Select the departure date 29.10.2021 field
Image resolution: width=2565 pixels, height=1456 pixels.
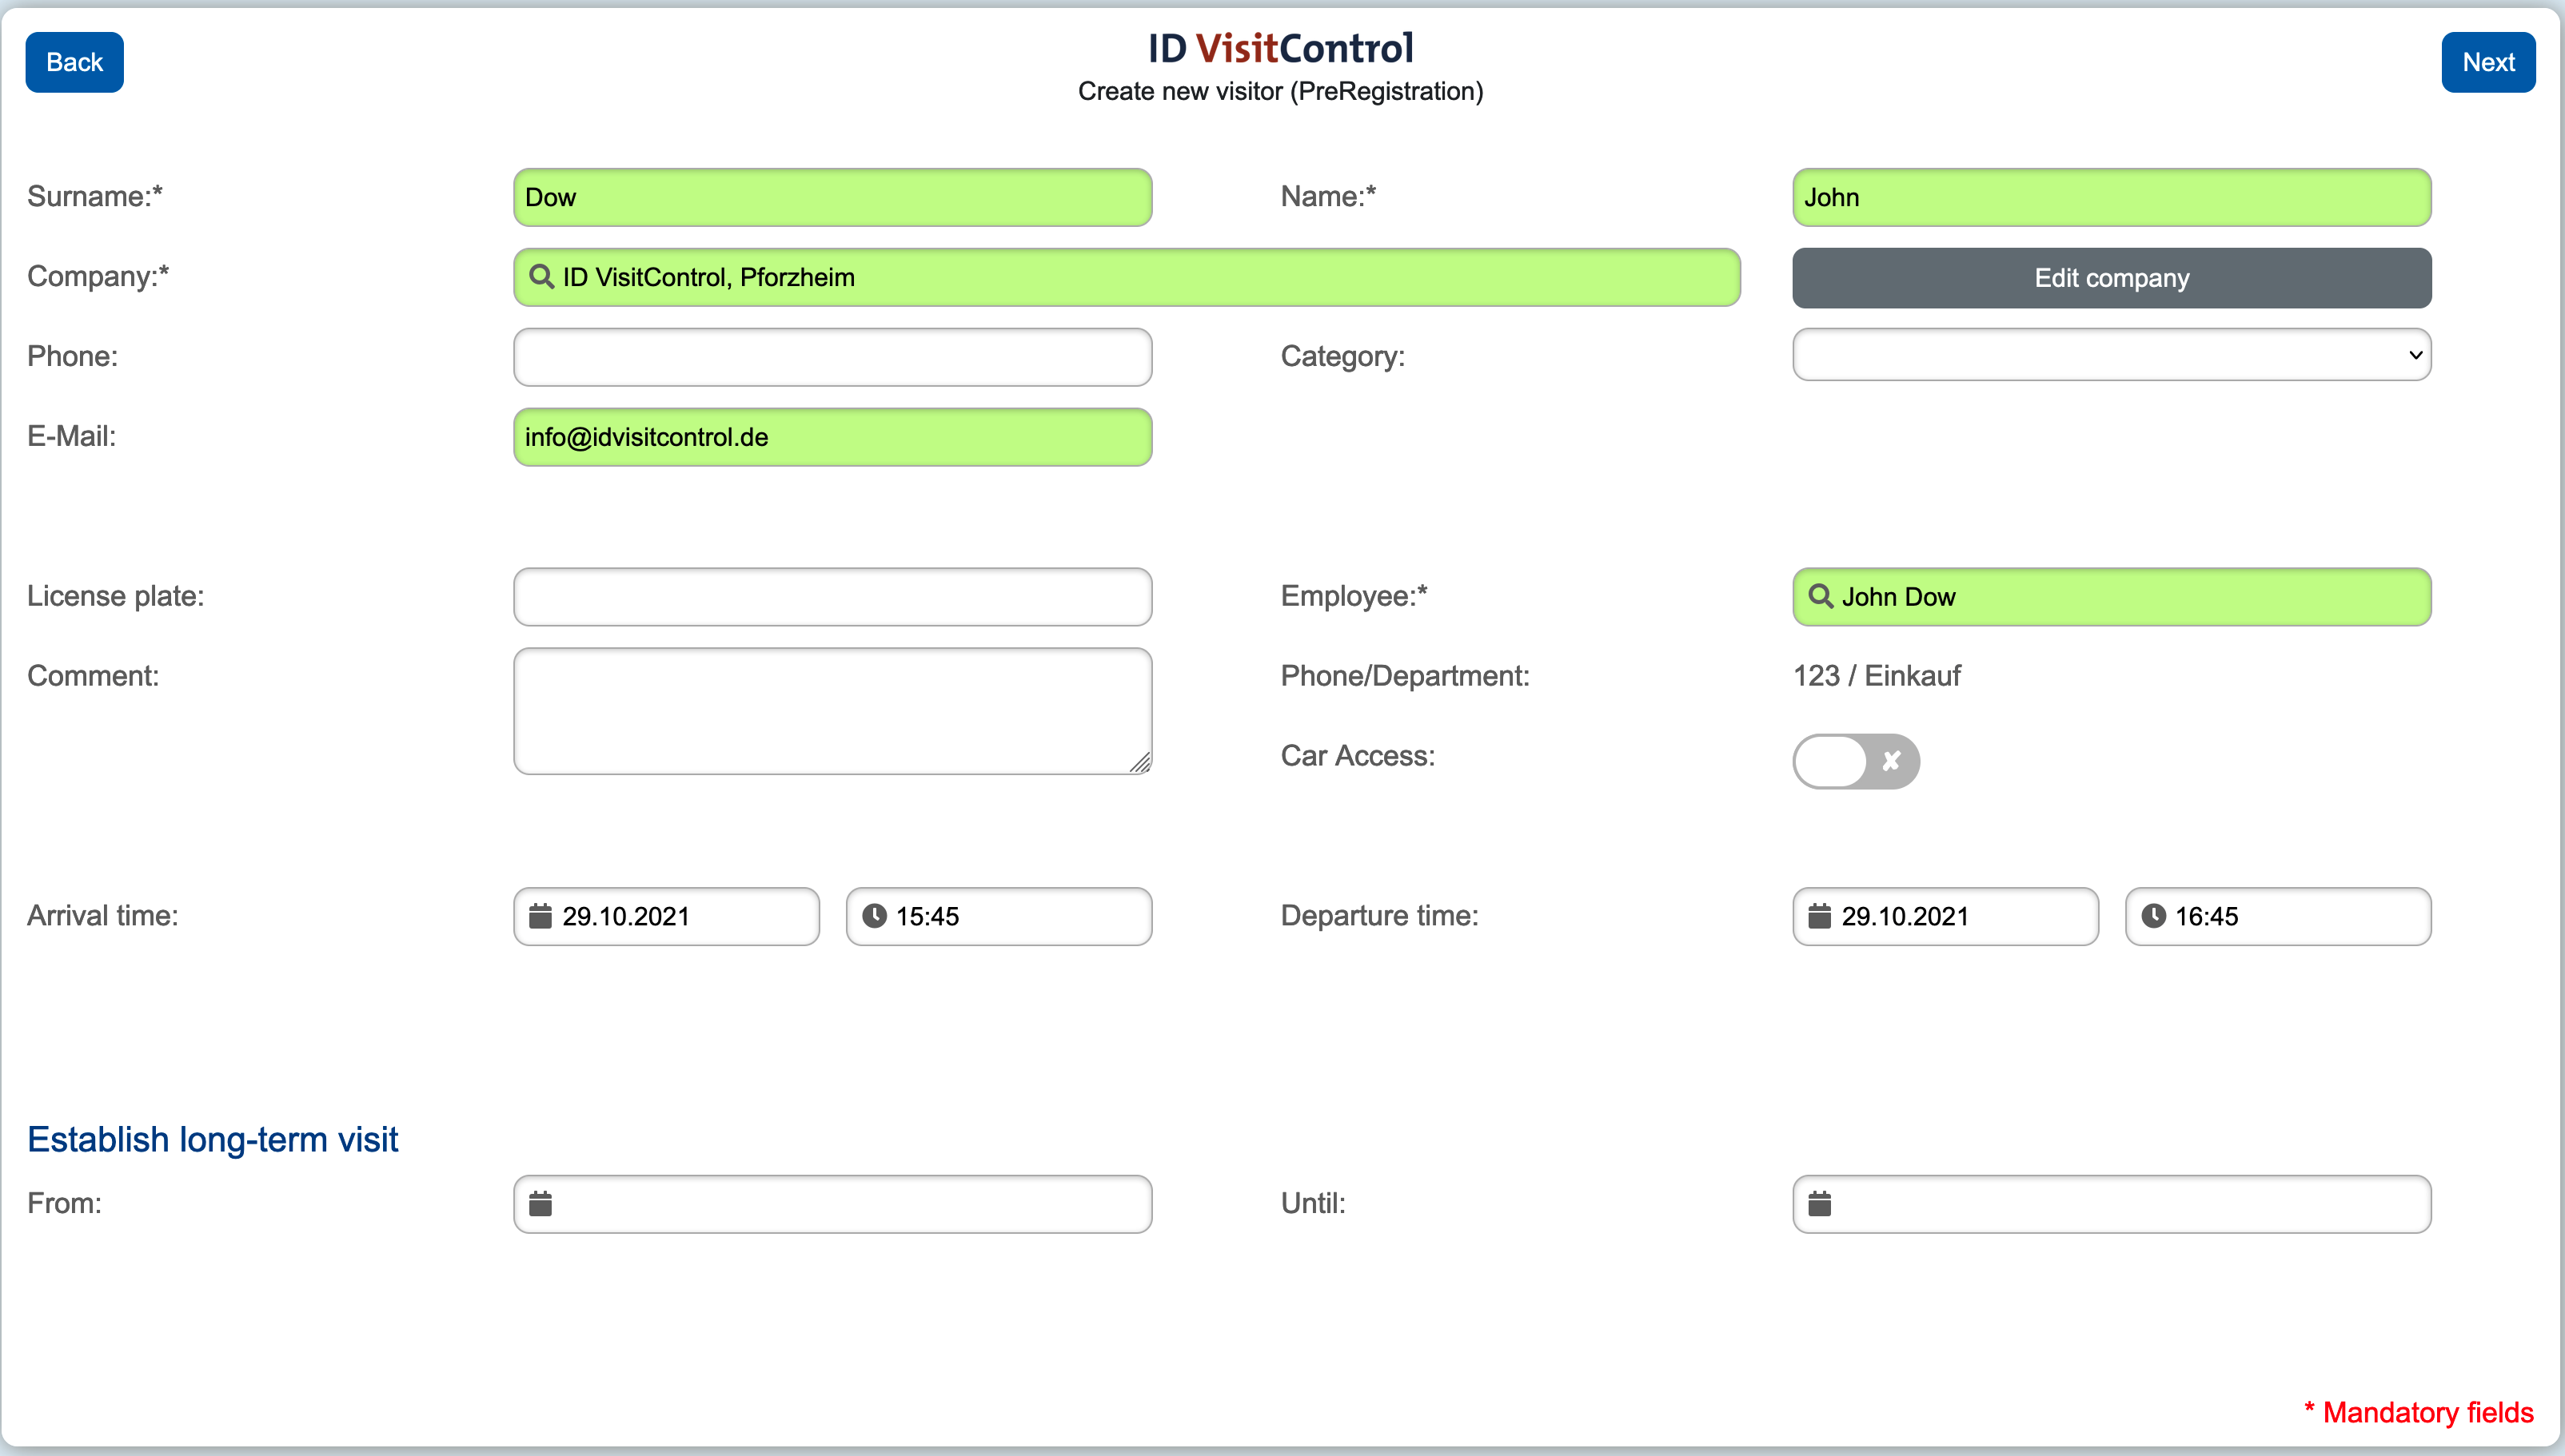(x=1946, y=916)
